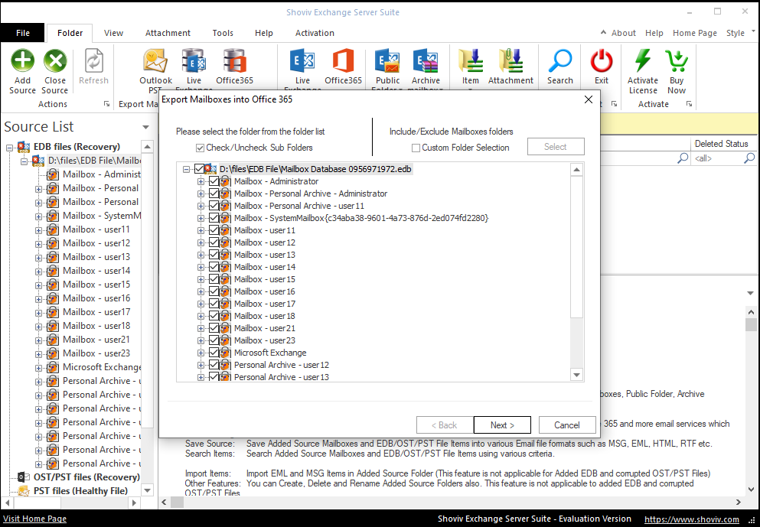Click Cancel in the export dialog
The width and height of the screenshot is (760, 527).
tap(567, 425)
